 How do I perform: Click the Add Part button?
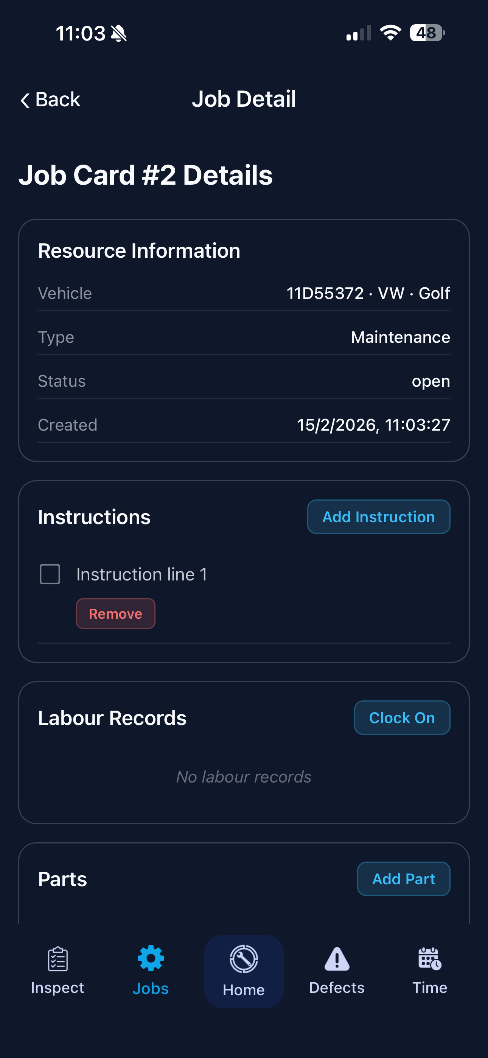tap(403, 879)
